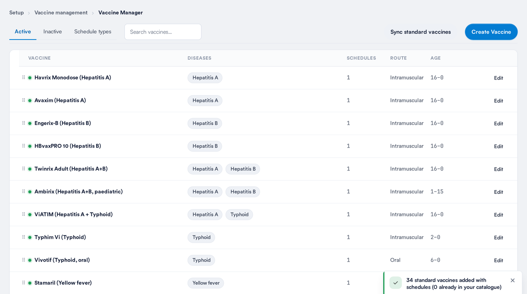Viewport: 527px width, 294px height.
Task: Grab the drag handle for ViATIM row
Action: [x=24, y=214]
